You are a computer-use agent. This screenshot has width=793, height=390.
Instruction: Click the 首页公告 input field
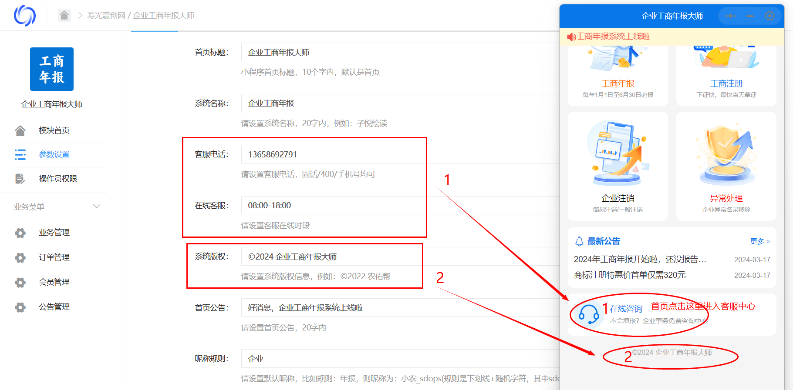tap(400, 307)
